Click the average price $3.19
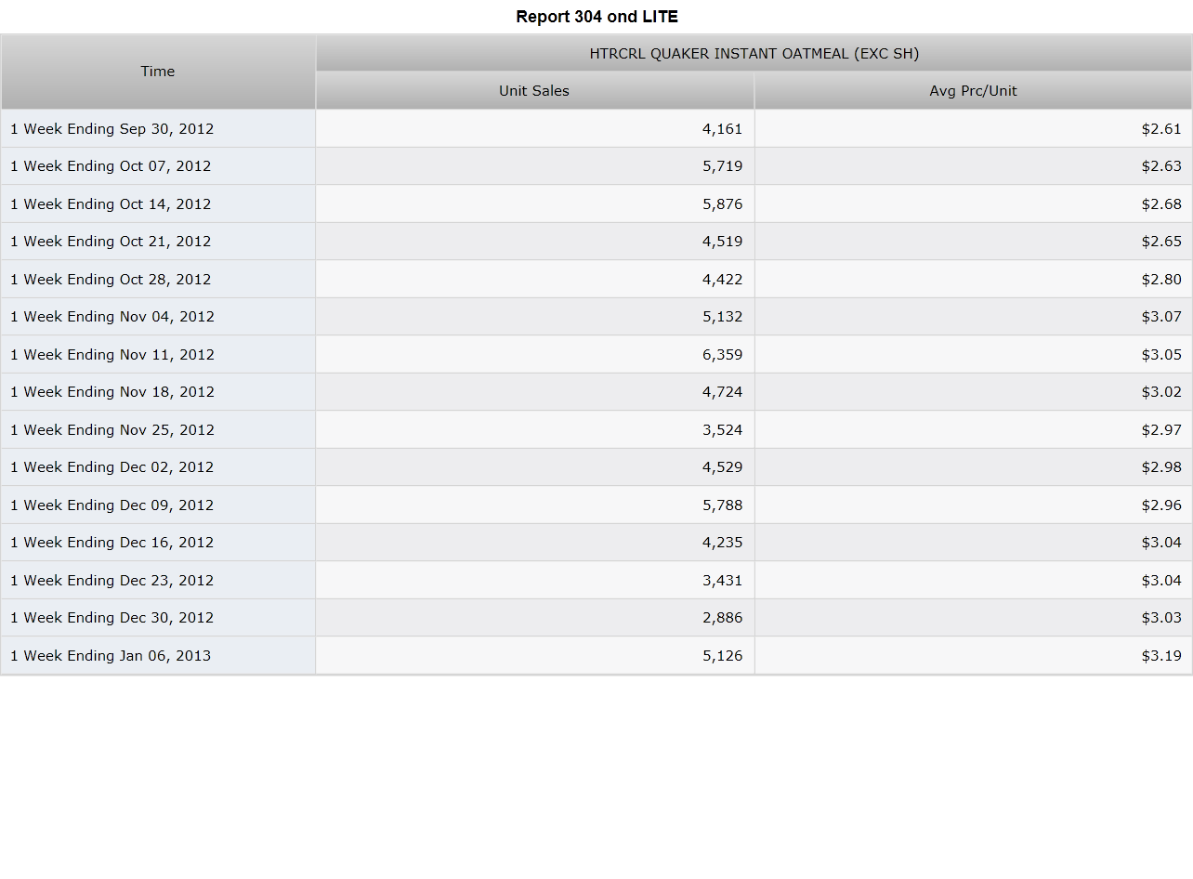1193x879 pixels. [x=1161, y=656]
